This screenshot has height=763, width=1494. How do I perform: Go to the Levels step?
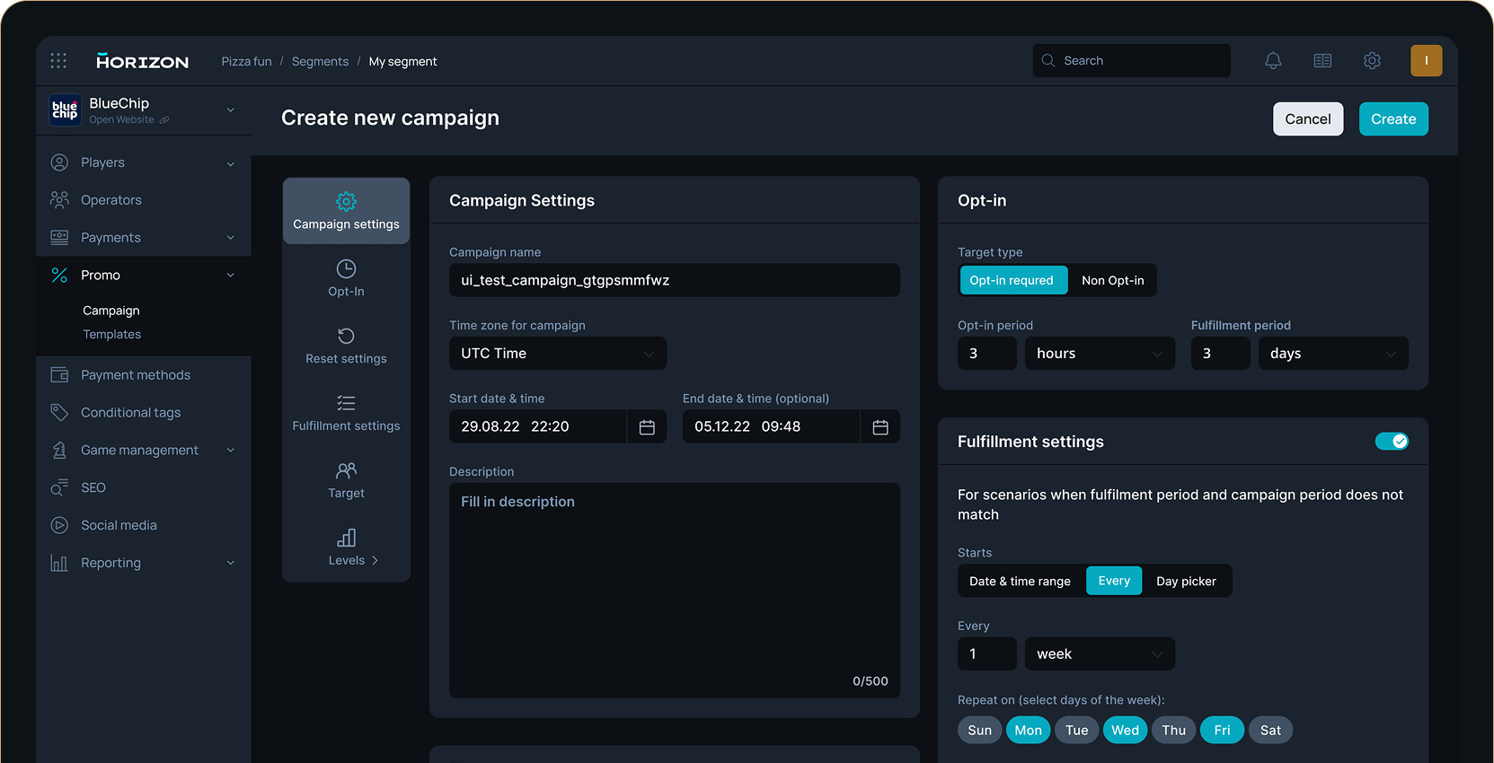click(x=346, y=548)
